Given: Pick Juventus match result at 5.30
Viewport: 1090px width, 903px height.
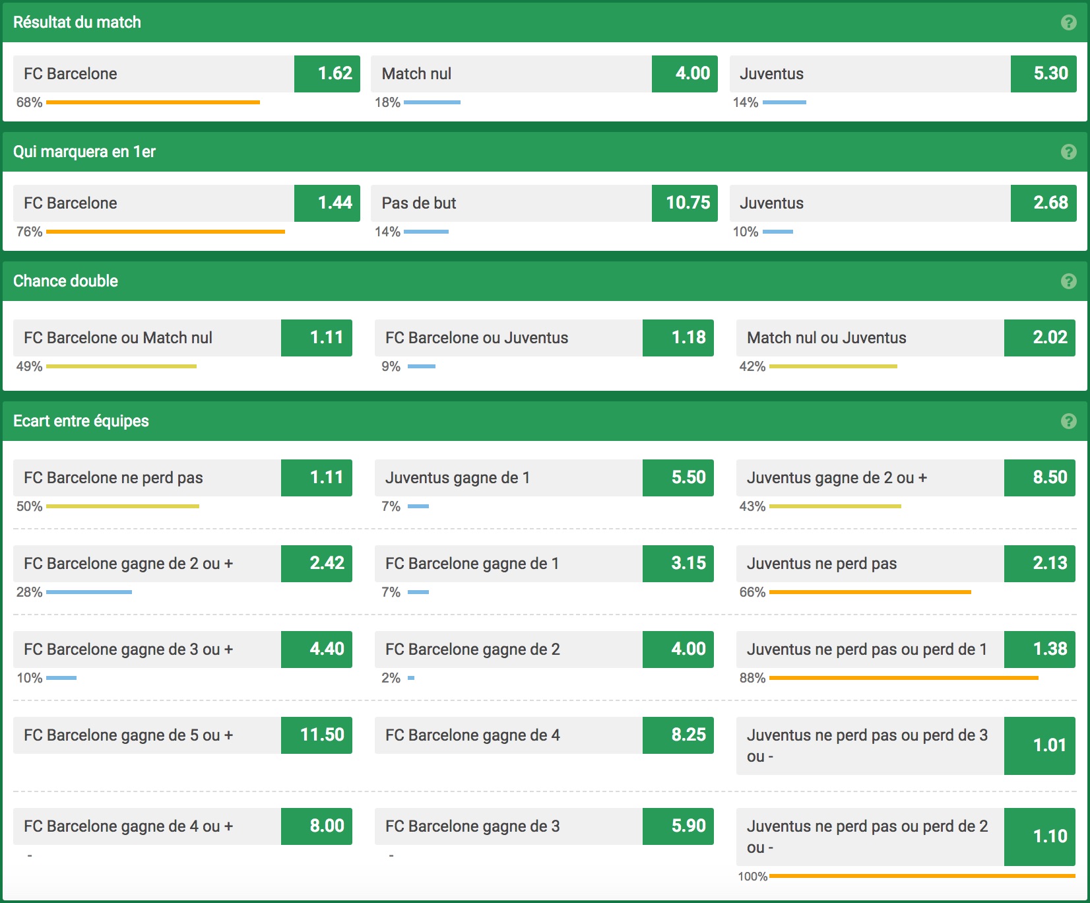Looking at the screenshot, I should (x=903, y=74).
